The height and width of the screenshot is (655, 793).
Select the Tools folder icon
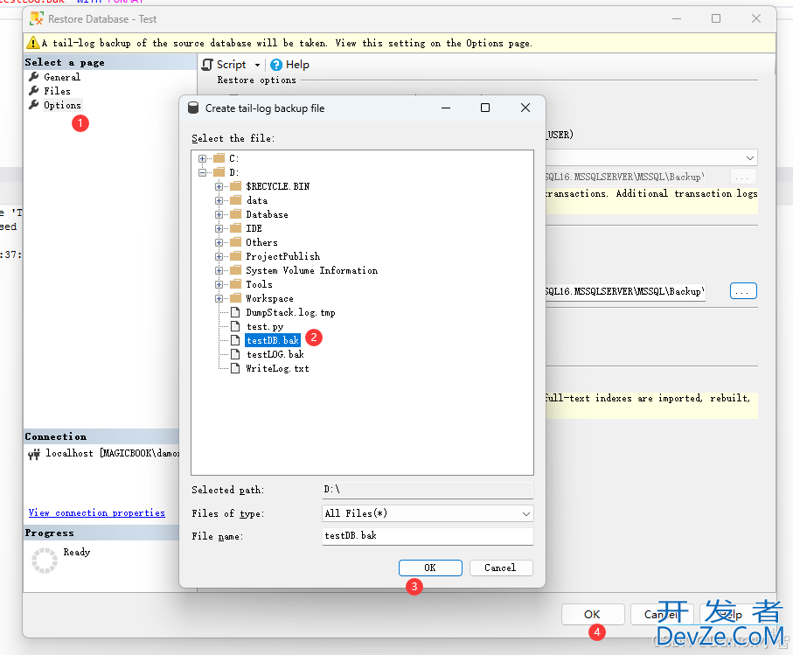click(236, 284)
